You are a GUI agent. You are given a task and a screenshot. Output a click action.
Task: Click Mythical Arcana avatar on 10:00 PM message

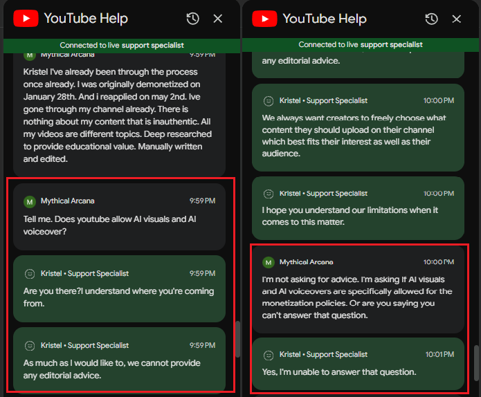point(269,262)
